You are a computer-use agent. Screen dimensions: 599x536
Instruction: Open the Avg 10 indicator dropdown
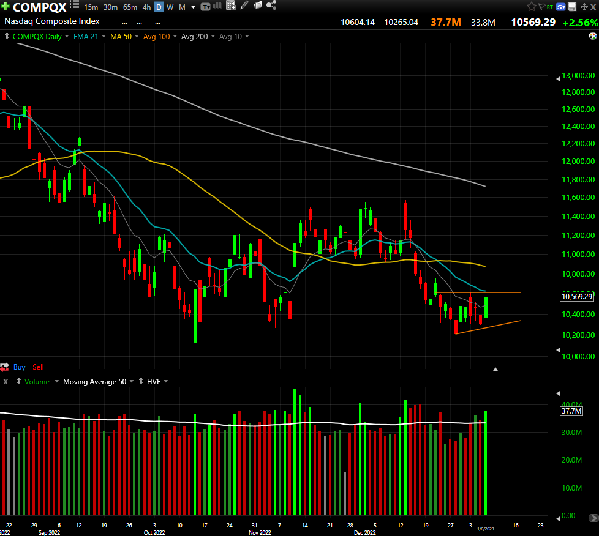point(247,36)
